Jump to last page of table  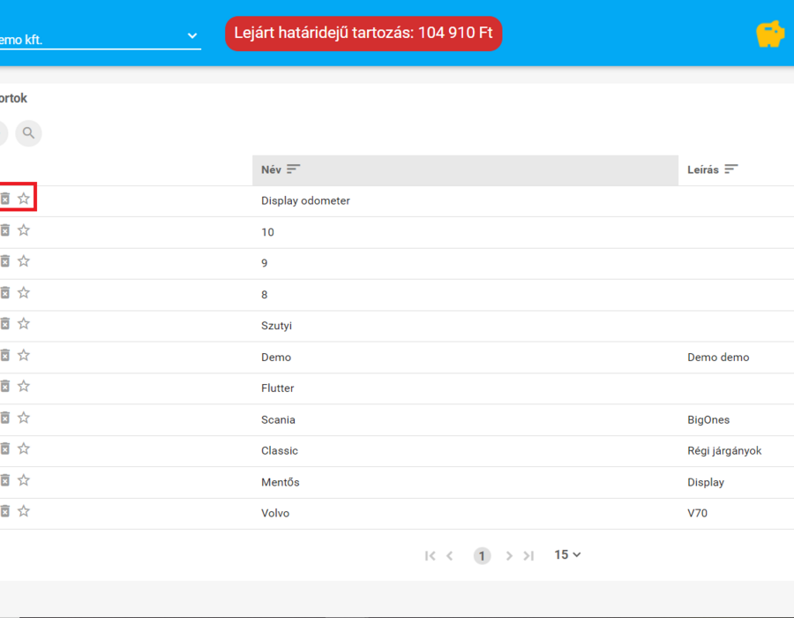pos(528,555)
